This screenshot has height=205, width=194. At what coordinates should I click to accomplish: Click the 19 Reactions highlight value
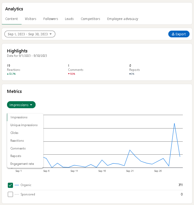(9, 65)
